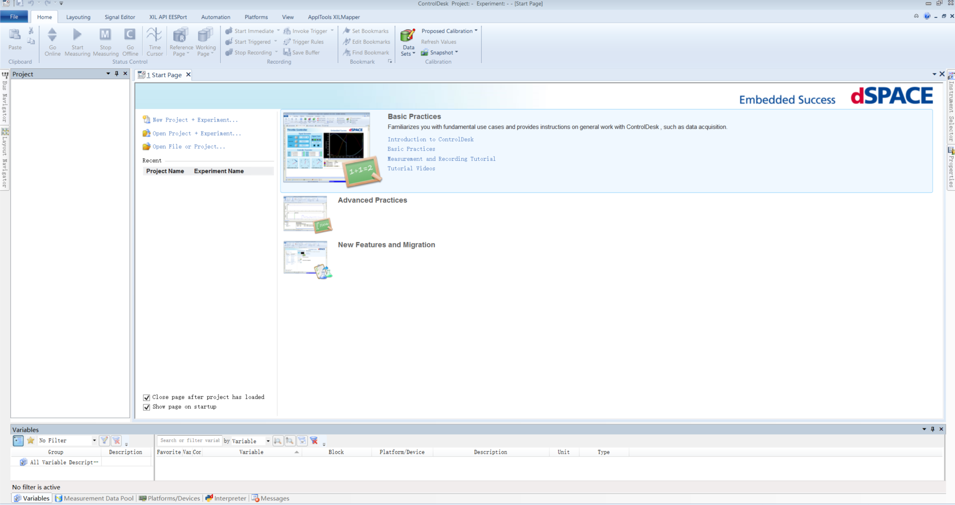Click Trigger Rules item
The height and width of the screenshot is (505, 955).
click(x=303, y=42)
